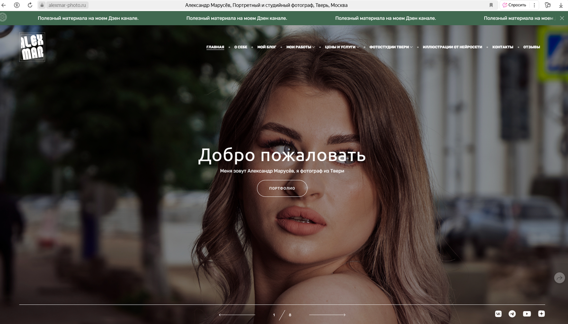Open the КОНТАКТЫ menu item

(x=503, y=47)
